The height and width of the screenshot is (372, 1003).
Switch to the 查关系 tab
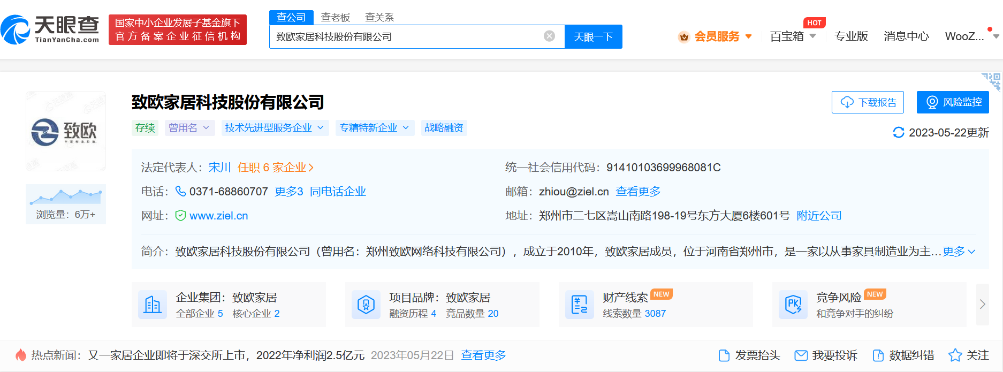point(379,18)
